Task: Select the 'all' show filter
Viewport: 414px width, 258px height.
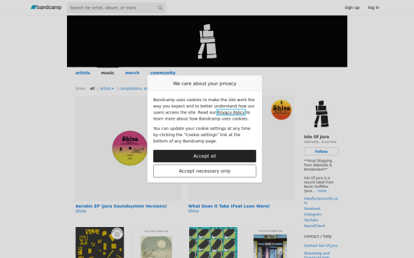Action: [92, 89]
